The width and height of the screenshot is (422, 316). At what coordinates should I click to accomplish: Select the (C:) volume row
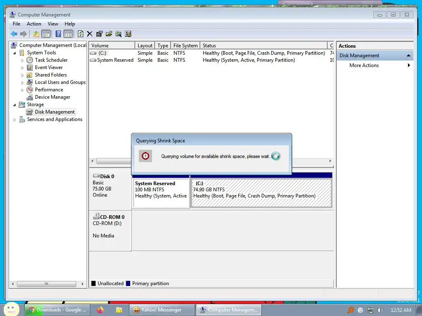211,53
